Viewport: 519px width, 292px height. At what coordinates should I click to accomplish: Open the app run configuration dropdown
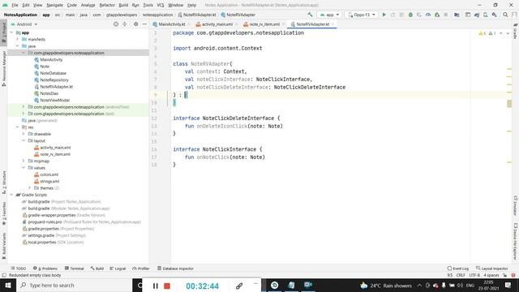coord(329,15)
